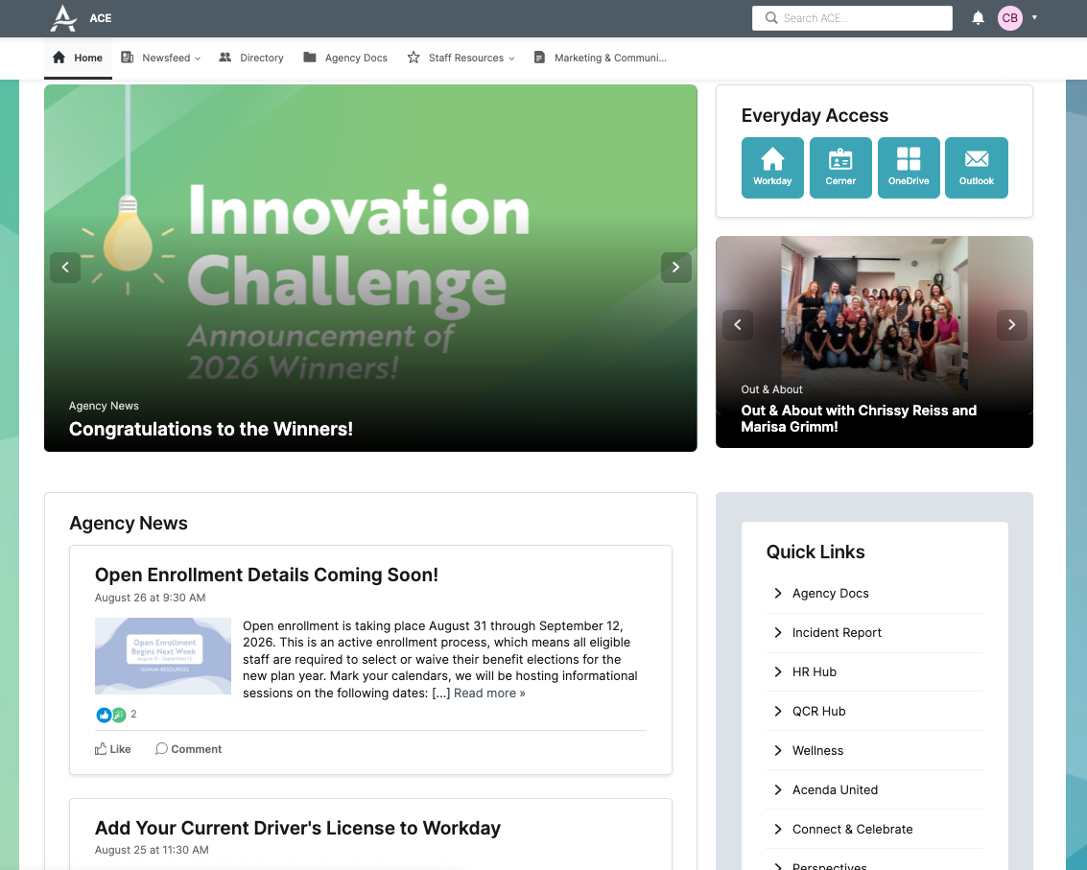1087x870 pixels.
Task: Click the Newsfeed newspaper icon
Action: (x=127, y=57)
